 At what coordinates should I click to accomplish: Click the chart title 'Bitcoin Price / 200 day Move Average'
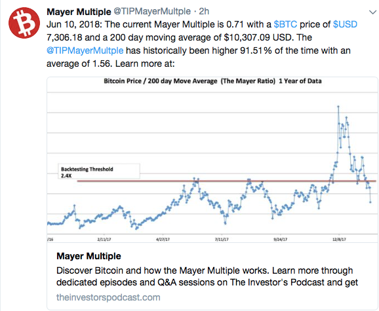(161, 81)
